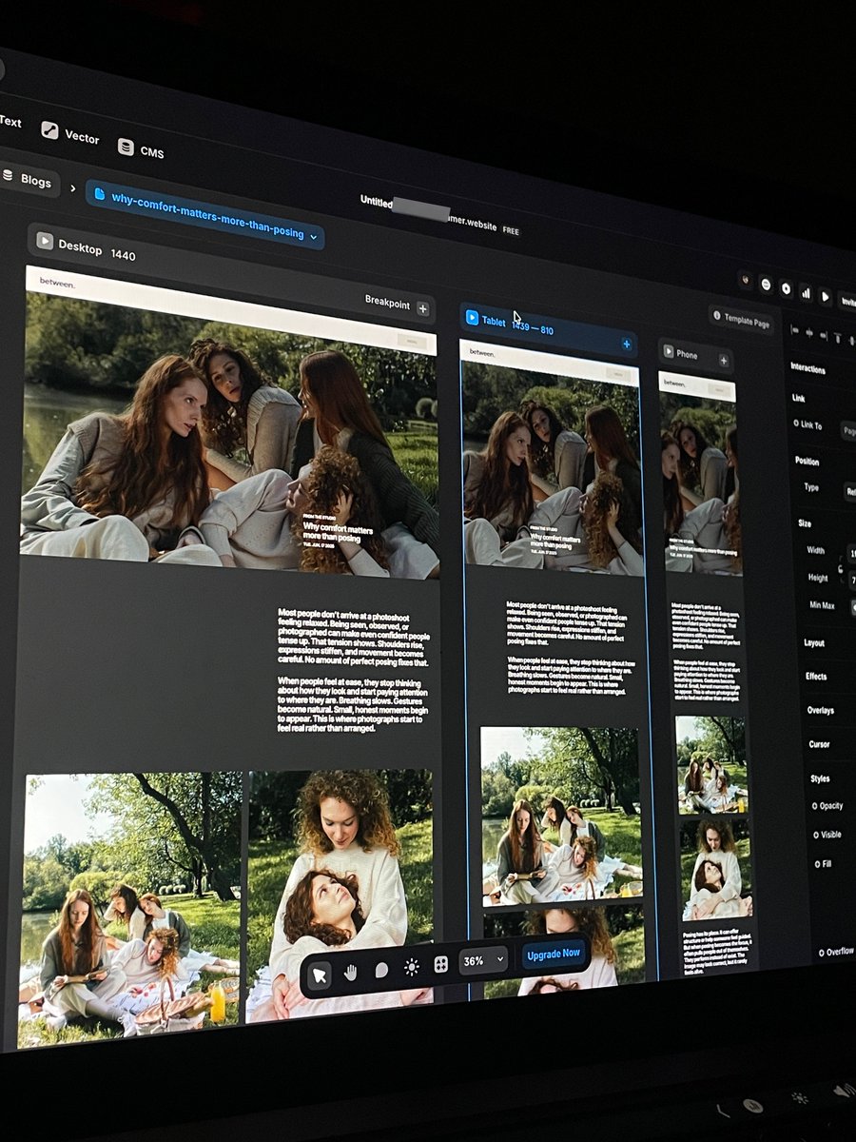
Task: Activate the hand pan tool
Action: (351, 972)
